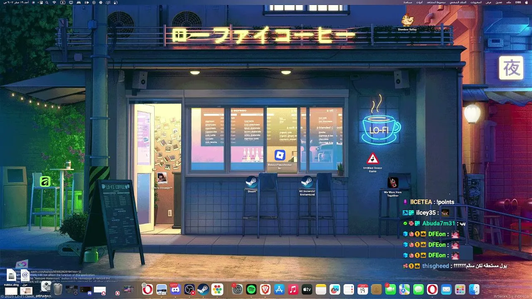Launch Freeform from the dock
The image size is (532, 299).
pyautogui.click(x=335, y=289)
